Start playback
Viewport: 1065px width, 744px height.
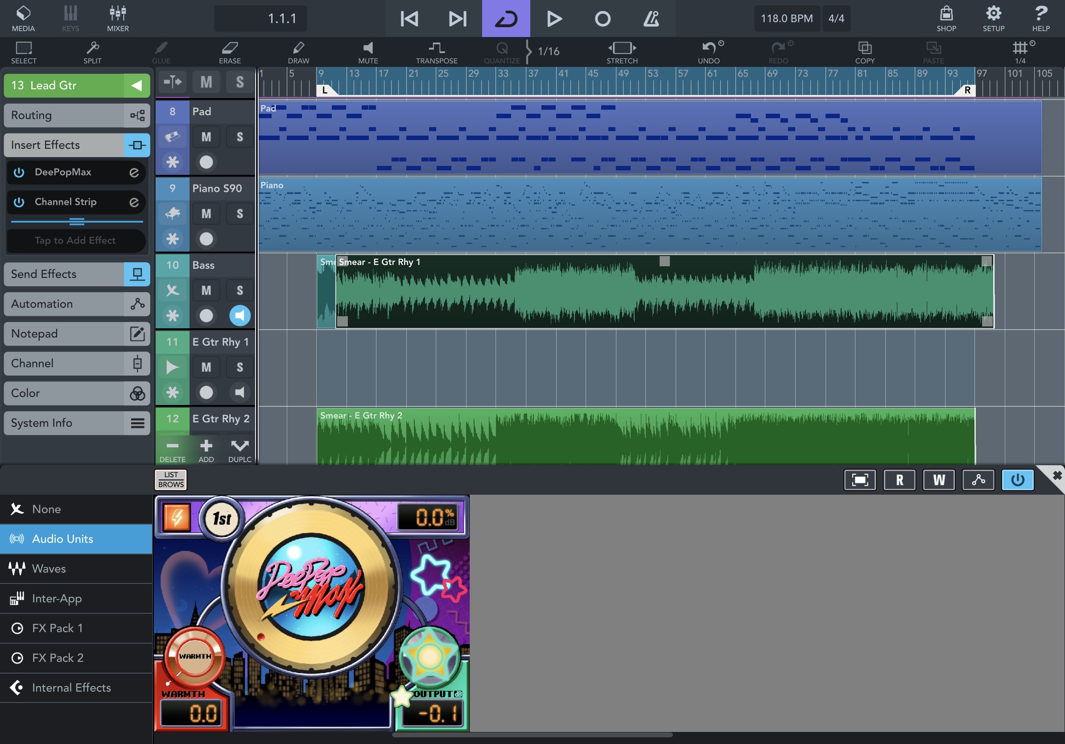coord(554,19)
